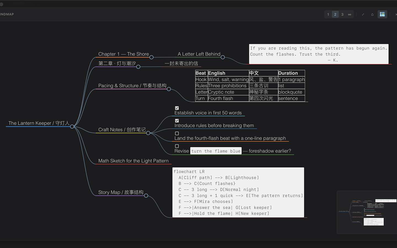
Task: Click the fit-to-view expand arrows icon
Action: click(363, 14)
